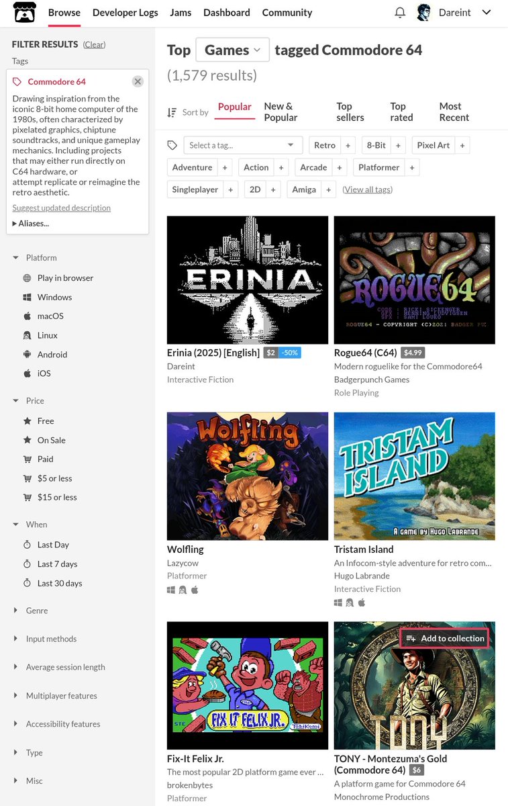Add the Amiga tag with plus

(328, 189)
